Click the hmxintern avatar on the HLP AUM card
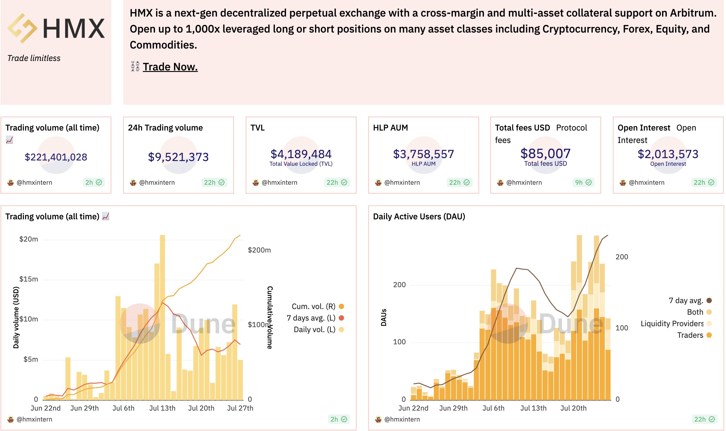 tap(378, 183)
